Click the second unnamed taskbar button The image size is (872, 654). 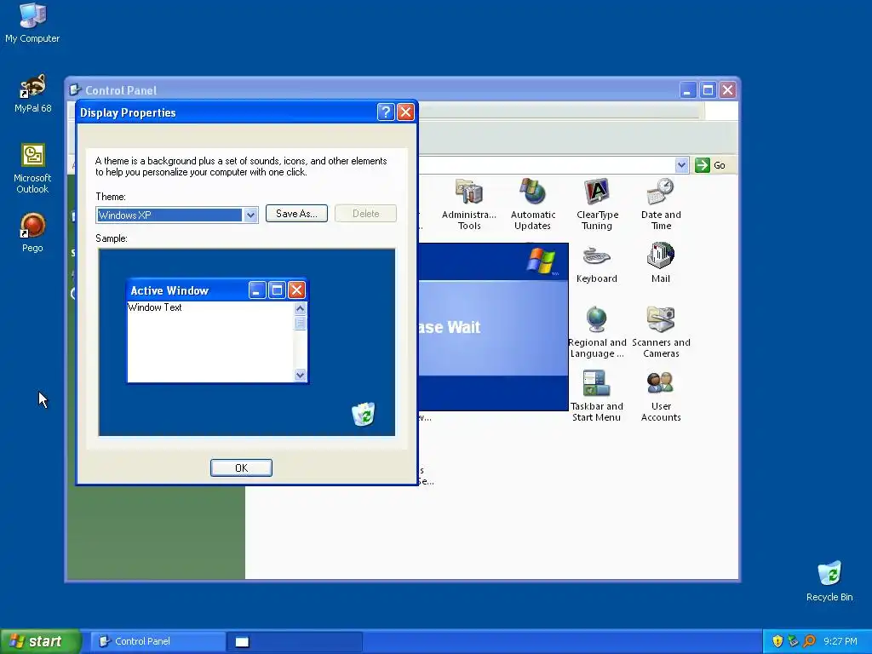coord(295,641)
